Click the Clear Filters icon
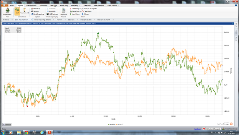 coord(83,11)
